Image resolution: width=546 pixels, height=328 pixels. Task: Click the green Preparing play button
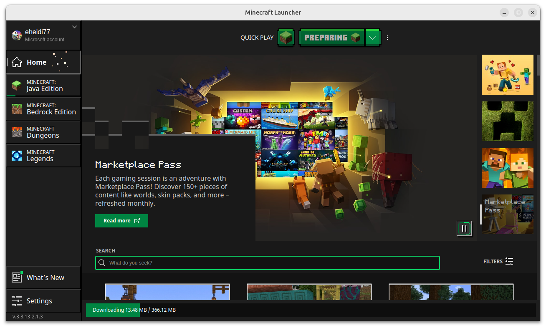332,38
